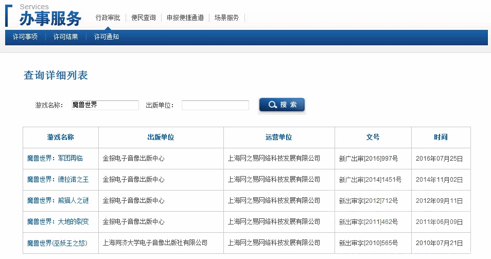Click the 出版单位 column header

pos(161,137)
